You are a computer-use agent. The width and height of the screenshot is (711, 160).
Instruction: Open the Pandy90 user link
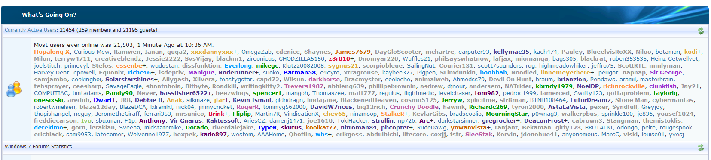point(119,93)
